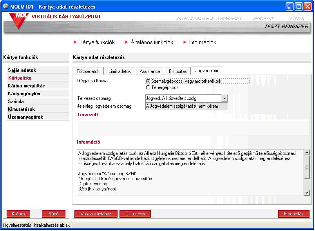Open Kimutatások in sidebar
This screenshot has width=315, height=231.
point(38,109)
